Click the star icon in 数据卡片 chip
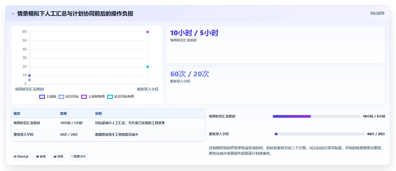The image size is (396, 171). (72, 156)
